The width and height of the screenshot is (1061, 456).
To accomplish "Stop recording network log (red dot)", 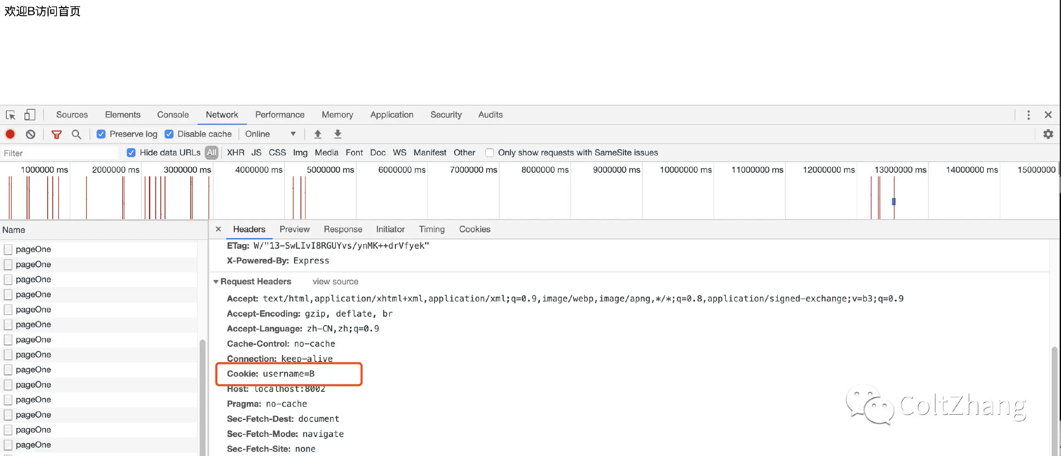I will click(10, 134).
